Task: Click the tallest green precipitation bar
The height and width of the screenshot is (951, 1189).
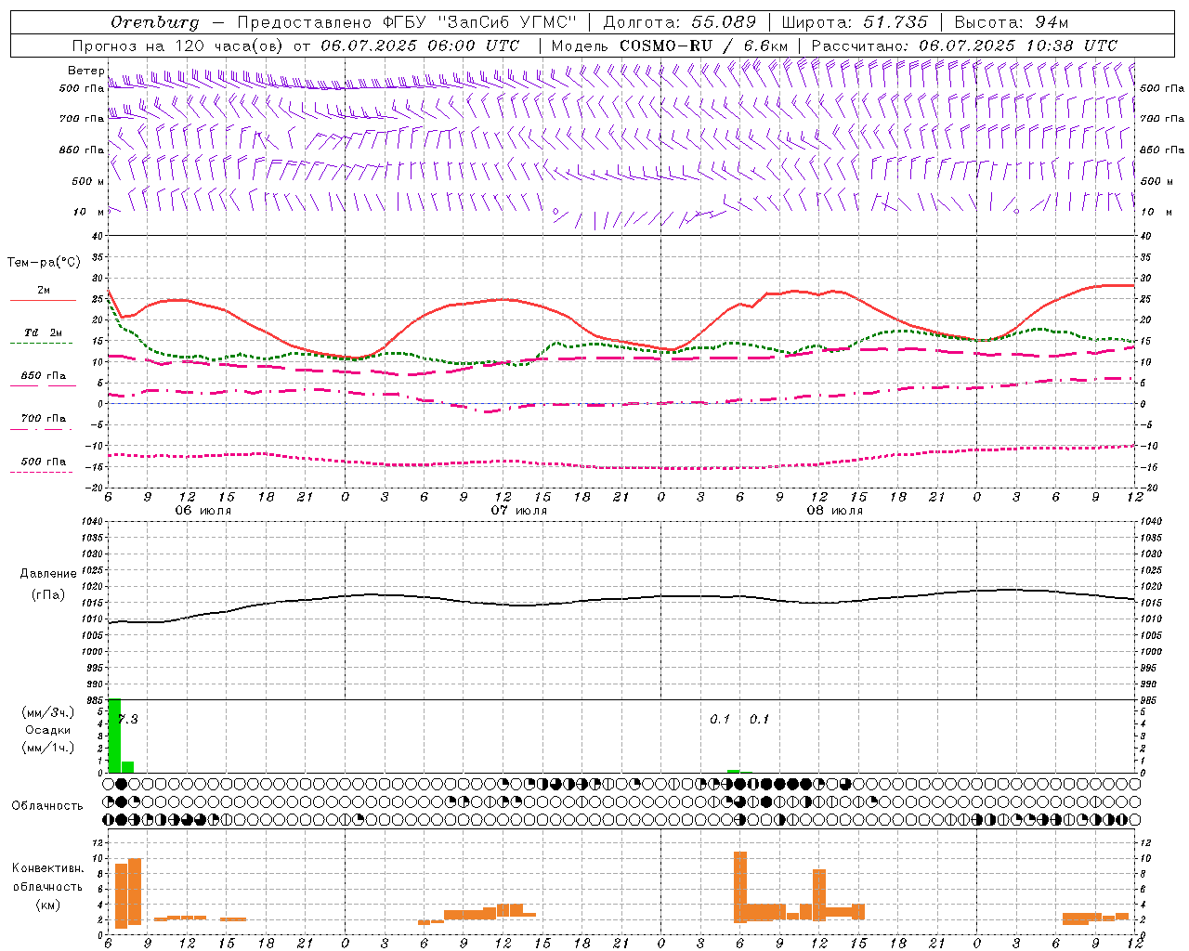Action: (114, 735)
